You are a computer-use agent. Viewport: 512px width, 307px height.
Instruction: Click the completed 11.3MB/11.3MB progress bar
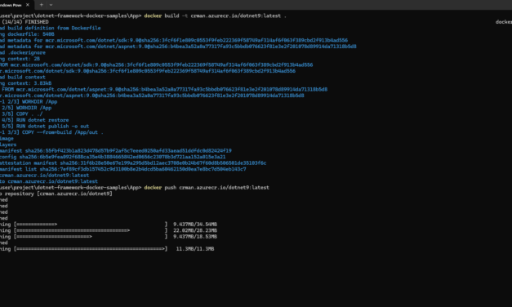click(91, 249)
